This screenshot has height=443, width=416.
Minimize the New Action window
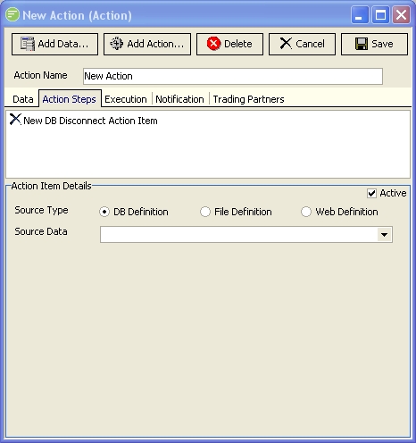[x=360, y=14]
